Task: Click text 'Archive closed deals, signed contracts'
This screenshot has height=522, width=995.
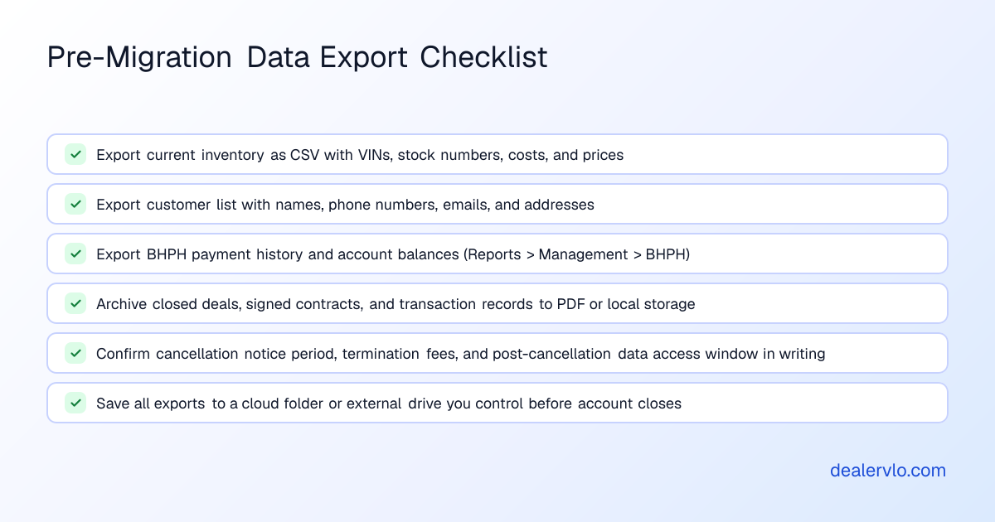Action: 229,304
